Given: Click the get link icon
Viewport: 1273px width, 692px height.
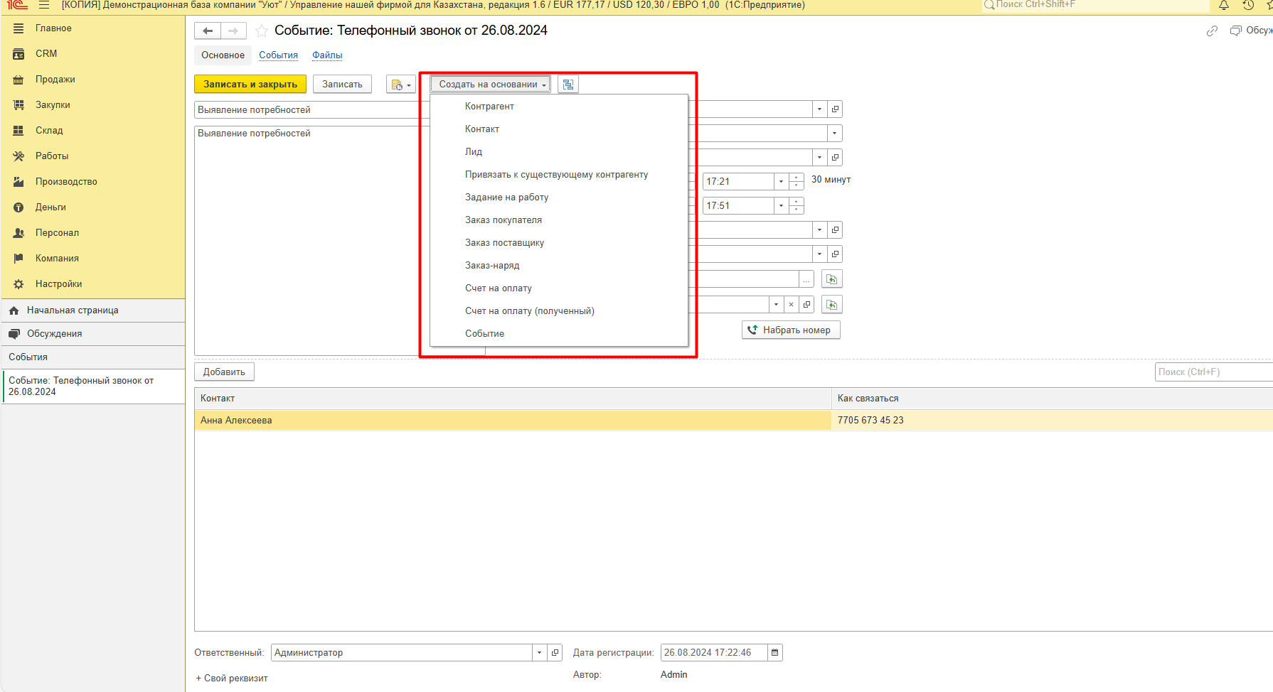Looking at the screenshot, I should 1212,31.
